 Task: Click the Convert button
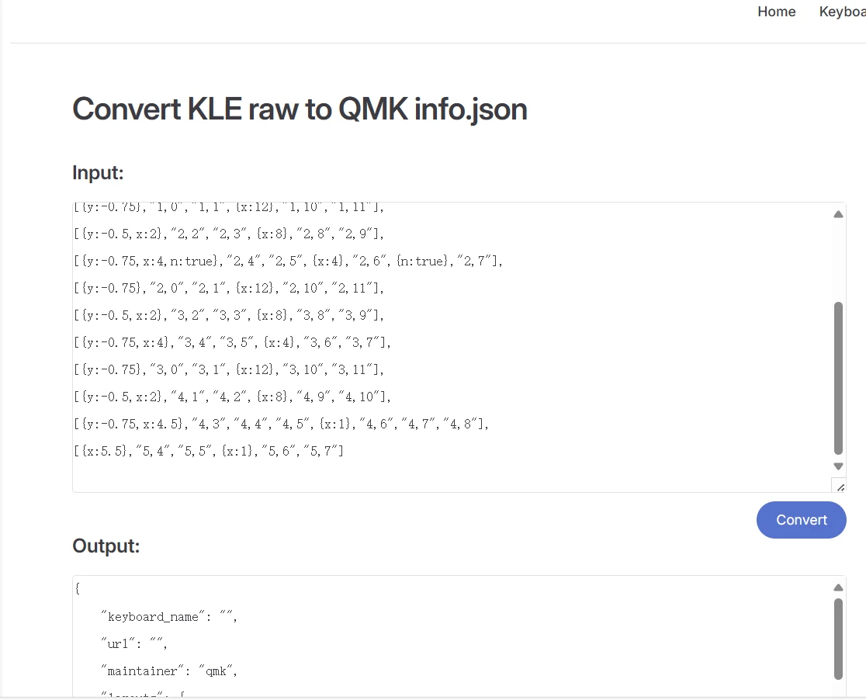tap(801, 520)
